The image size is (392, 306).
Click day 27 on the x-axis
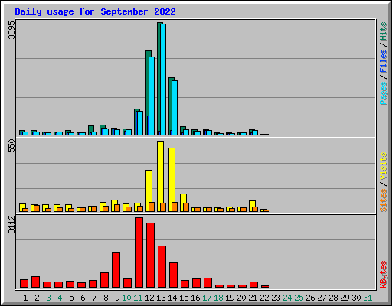322,298
